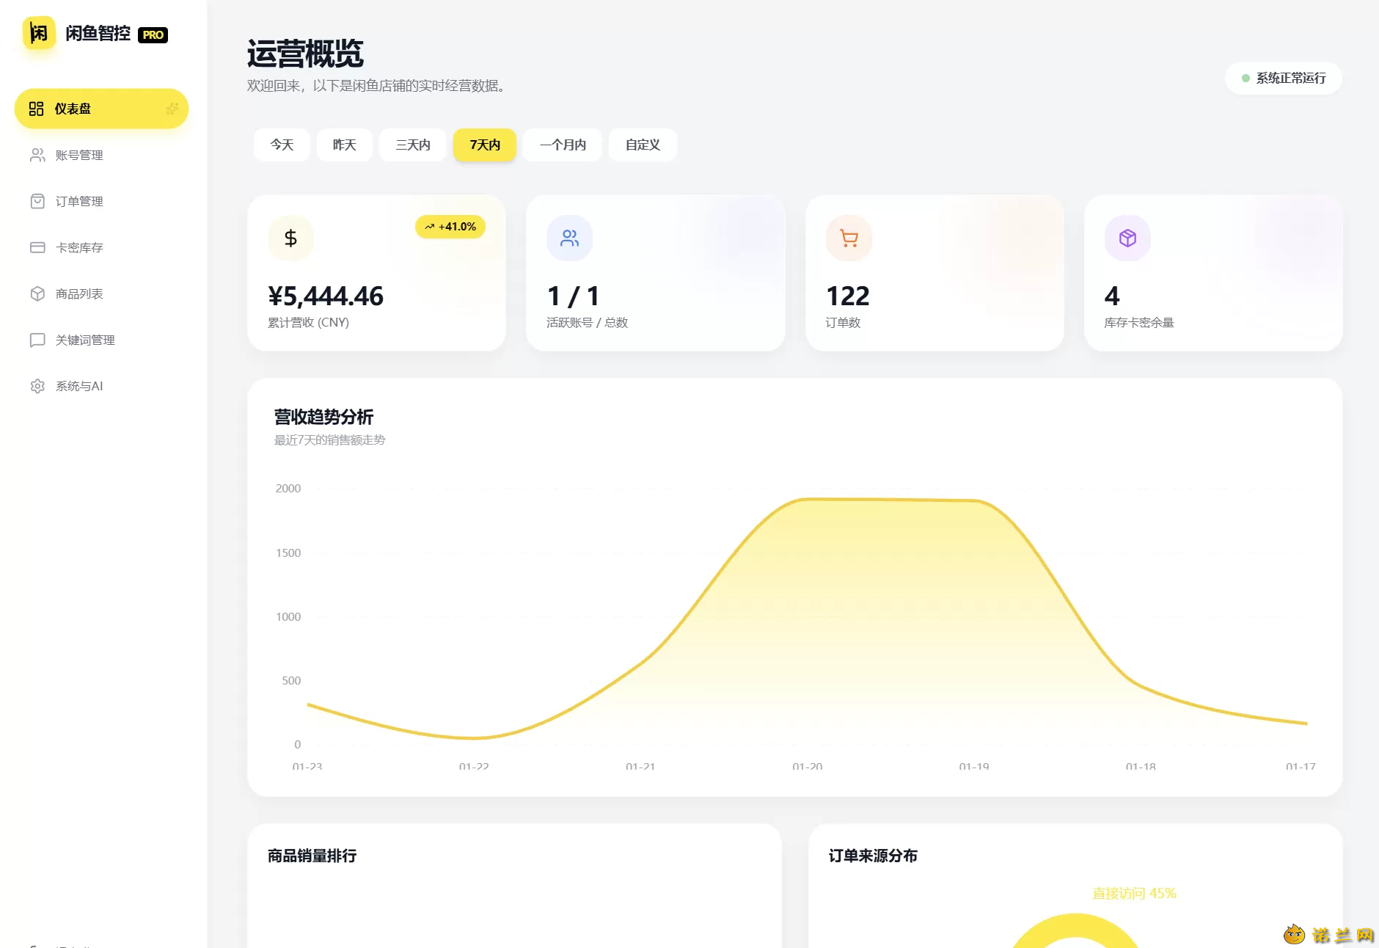The image size is (1379, 948).
Task: Click the purple cube icon on 库存卡密余量 card
Action: coord(1127,238)
